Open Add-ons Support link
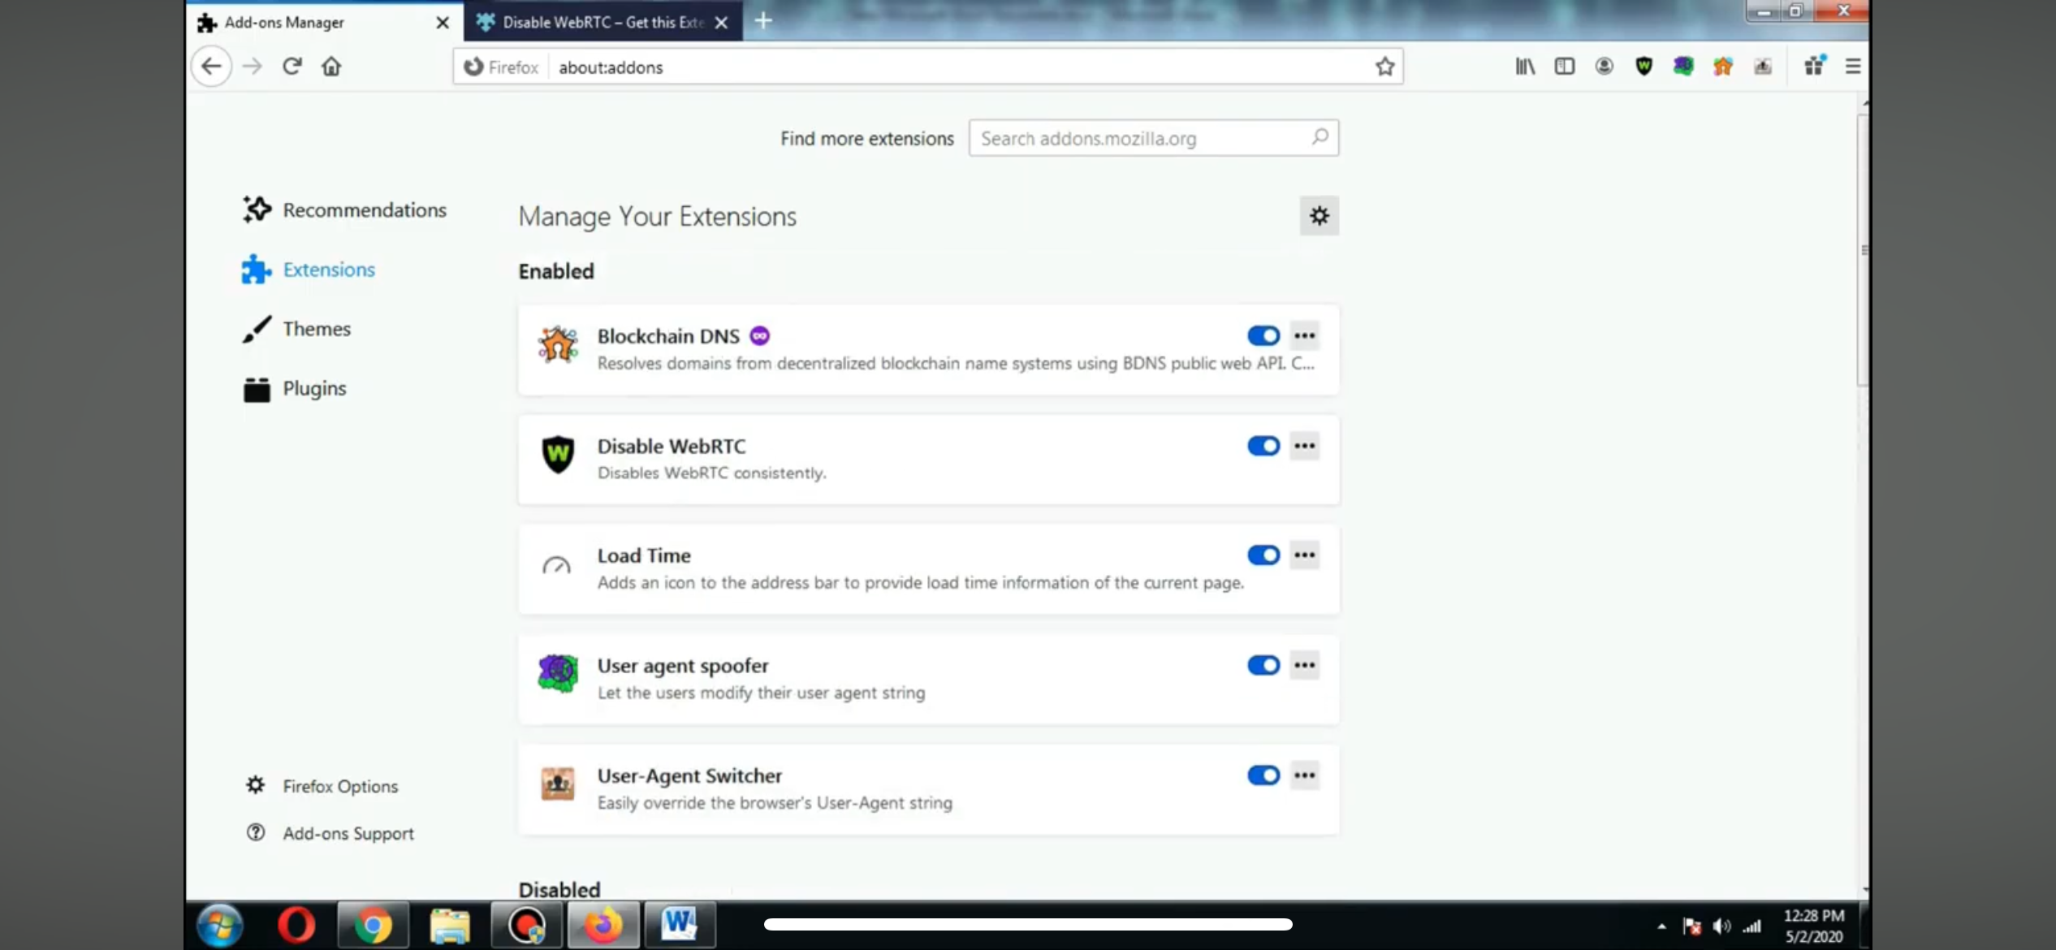This screenshot has height=950, width=2056. coord(330,833)
